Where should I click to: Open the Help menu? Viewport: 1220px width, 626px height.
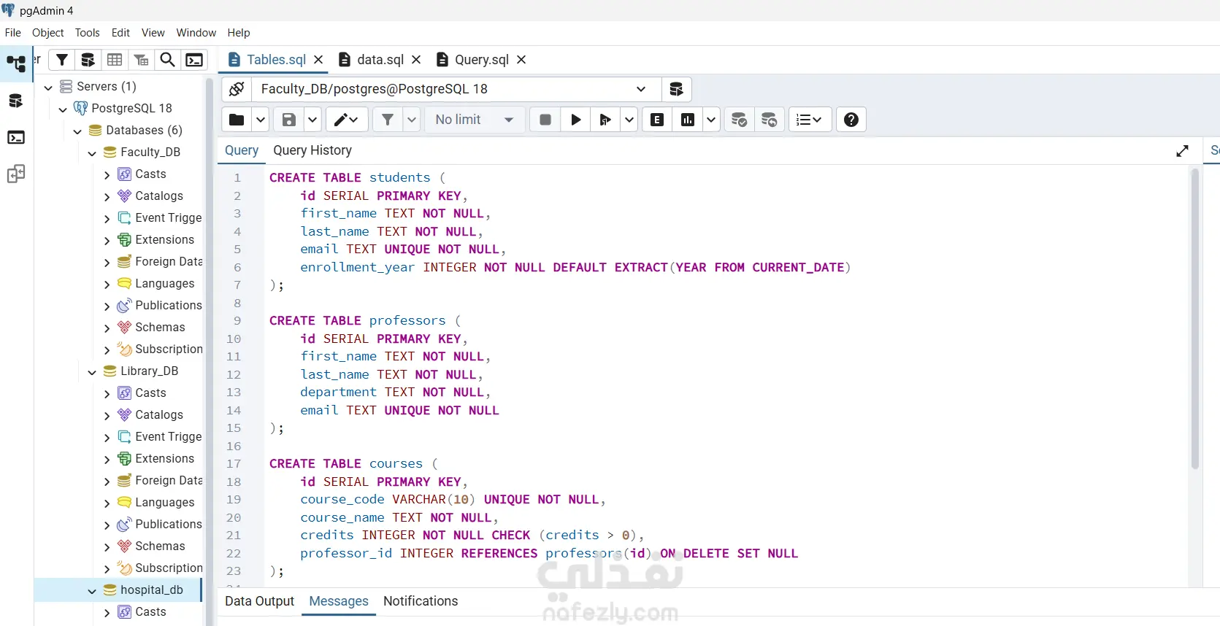click(x=238, y=33)
